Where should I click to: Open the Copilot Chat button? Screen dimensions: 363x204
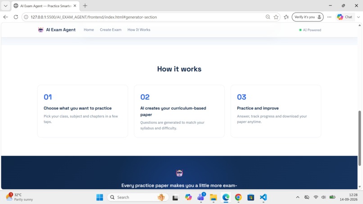coord(345,17)
